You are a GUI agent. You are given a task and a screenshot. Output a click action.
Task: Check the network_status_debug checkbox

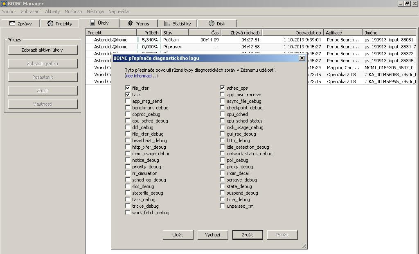tap(222, 153)
